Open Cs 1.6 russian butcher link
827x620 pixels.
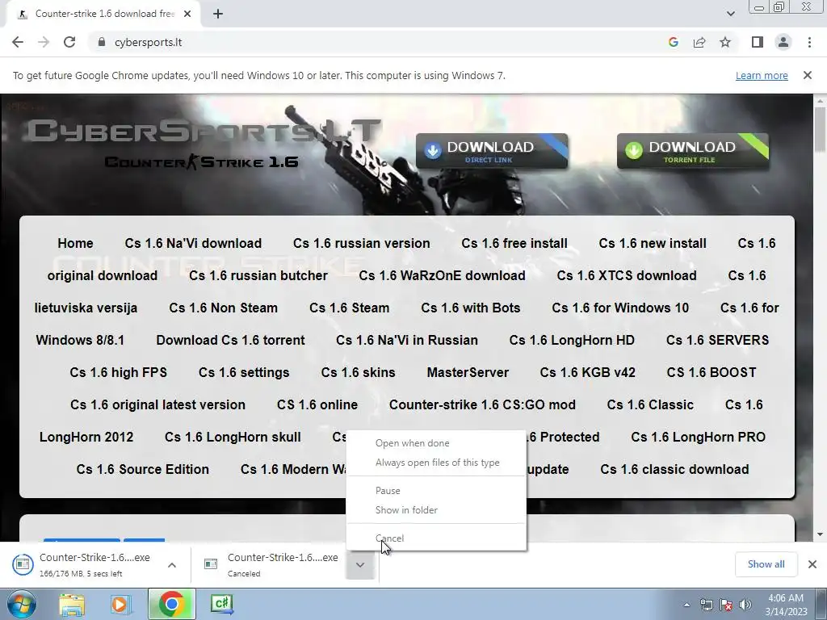(258, 275)
